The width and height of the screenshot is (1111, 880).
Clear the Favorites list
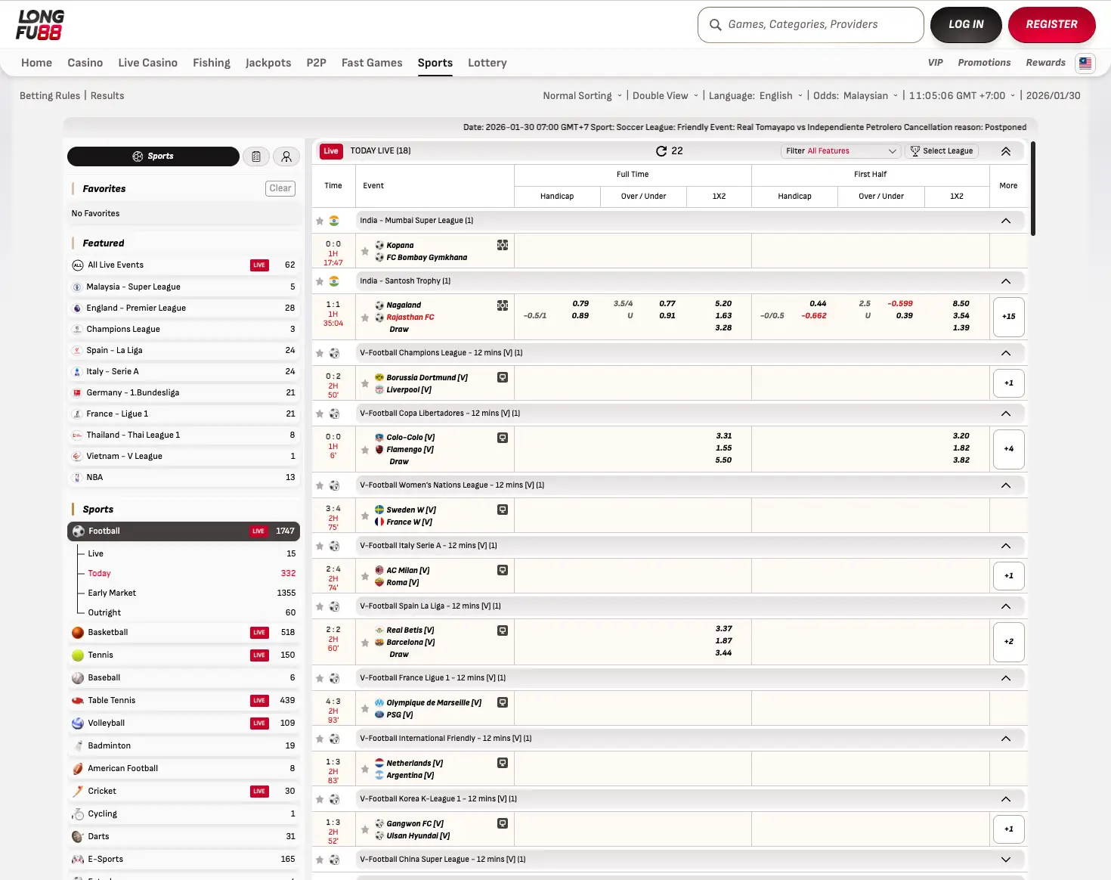click(280, 188)
